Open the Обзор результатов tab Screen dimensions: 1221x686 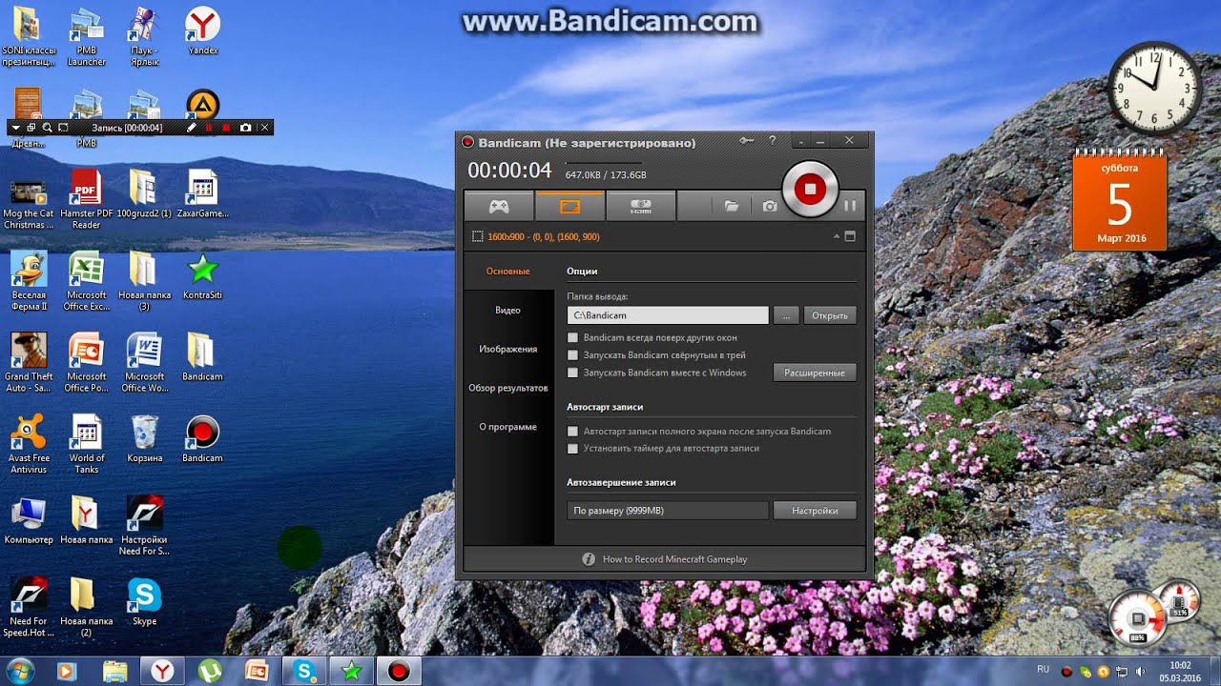pyautogui.click(x=507, y=388)
